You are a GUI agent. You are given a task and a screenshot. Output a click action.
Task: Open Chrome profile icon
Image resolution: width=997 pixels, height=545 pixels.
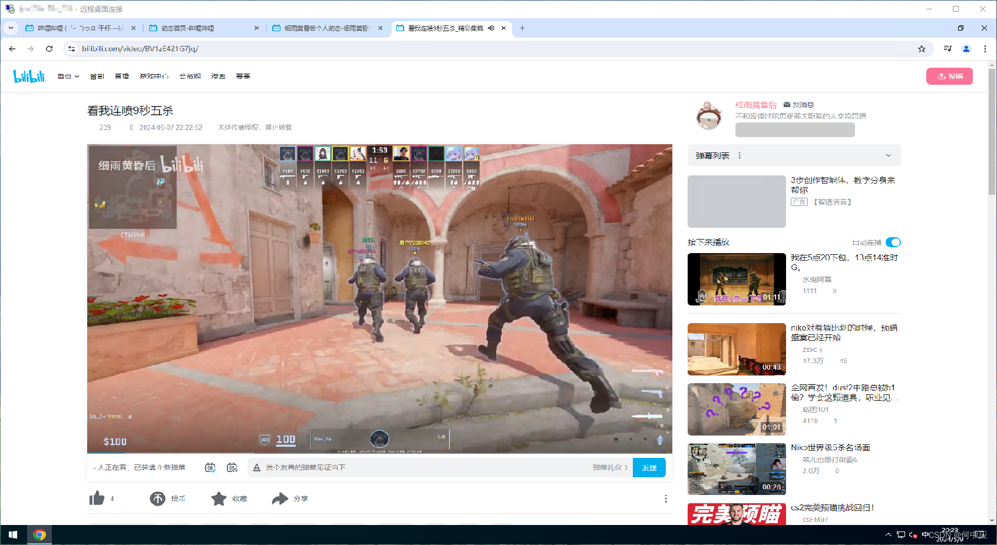[x=966, y=49]
